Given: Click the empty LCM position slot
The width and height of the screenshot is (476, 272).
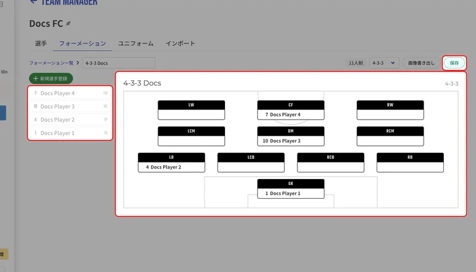Looking at the screenshot, I should tap(191, 136).
